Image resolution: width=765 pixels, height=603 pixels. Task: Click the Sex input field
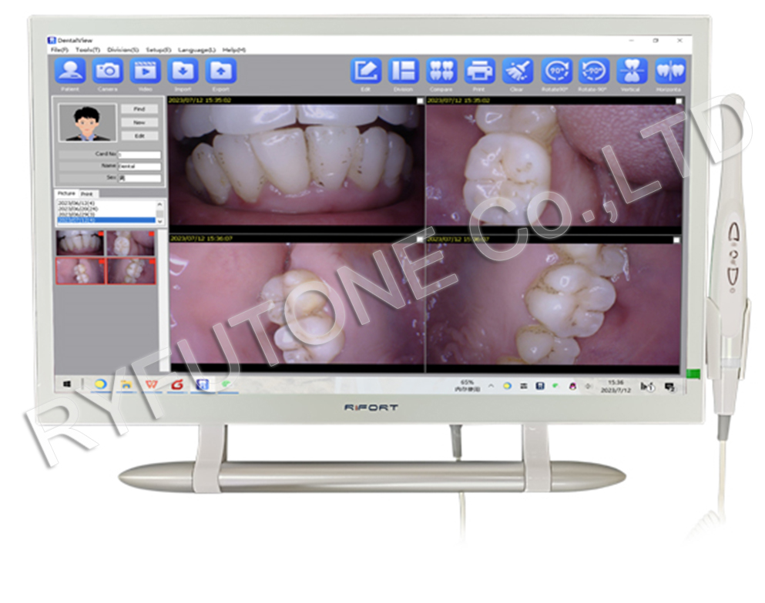pos(139,178)
